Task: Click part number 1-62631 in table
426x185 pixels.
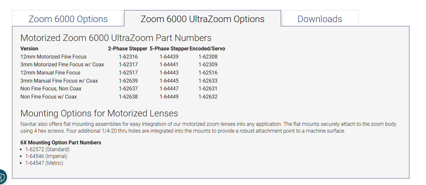Action: pyautogui.click(x=208, y=88)
